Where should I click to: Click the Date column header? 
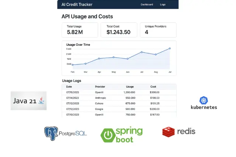[x=69, y=87]
